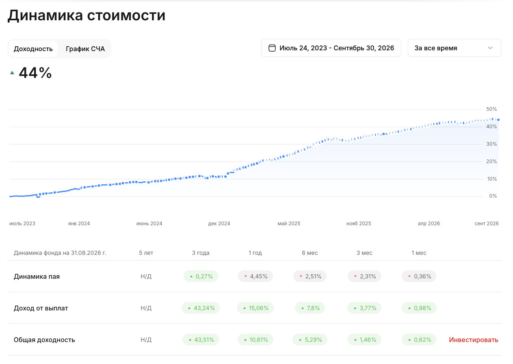Click the 0% y-axis label
The width and height of the screenshot is (513, 364).
coord(493,196)
